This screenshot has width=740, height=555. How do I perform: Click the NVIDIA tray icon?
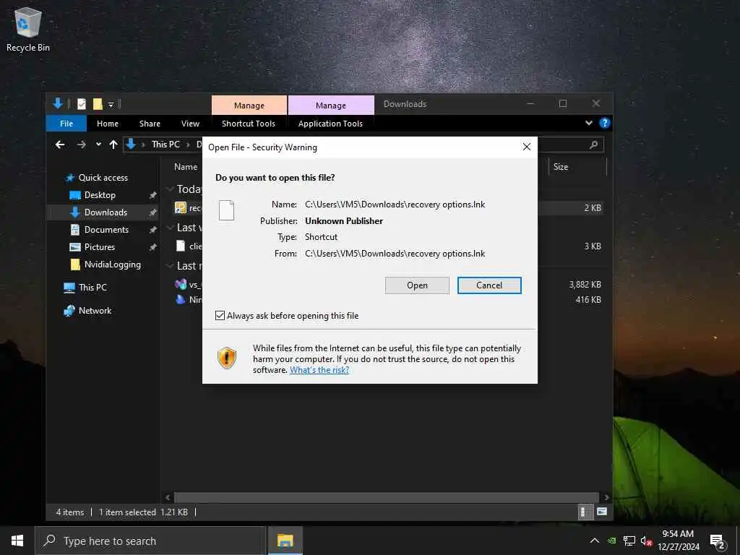click(612, 541)
